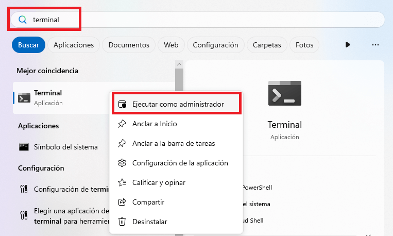The image size is (393, 236).
Task: Click tools icon beside Configuración de terminal
Action: [24, 189]
